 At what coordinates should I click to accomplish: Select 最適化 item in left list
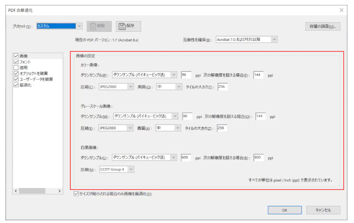pos(26,85)
